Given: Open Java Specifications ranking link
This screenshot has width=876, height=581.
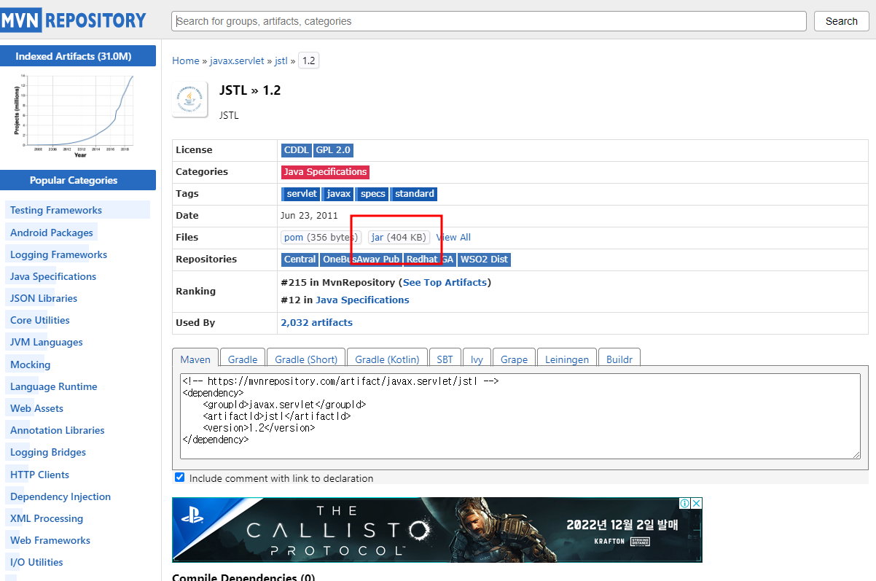Looking at the screenshot, I should pyautogui.click(x=362, y=300).
